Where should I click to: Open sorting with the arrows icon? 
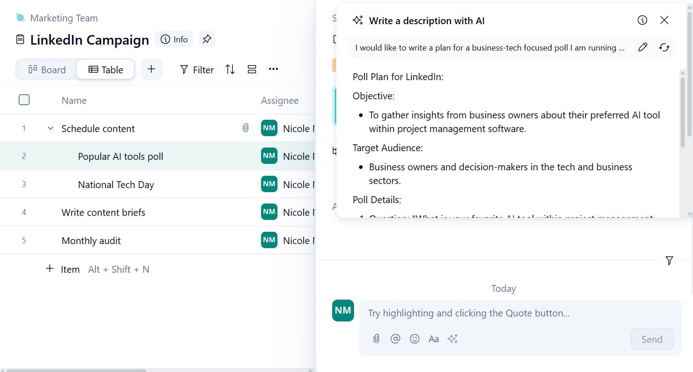click(x=230, y=69)
